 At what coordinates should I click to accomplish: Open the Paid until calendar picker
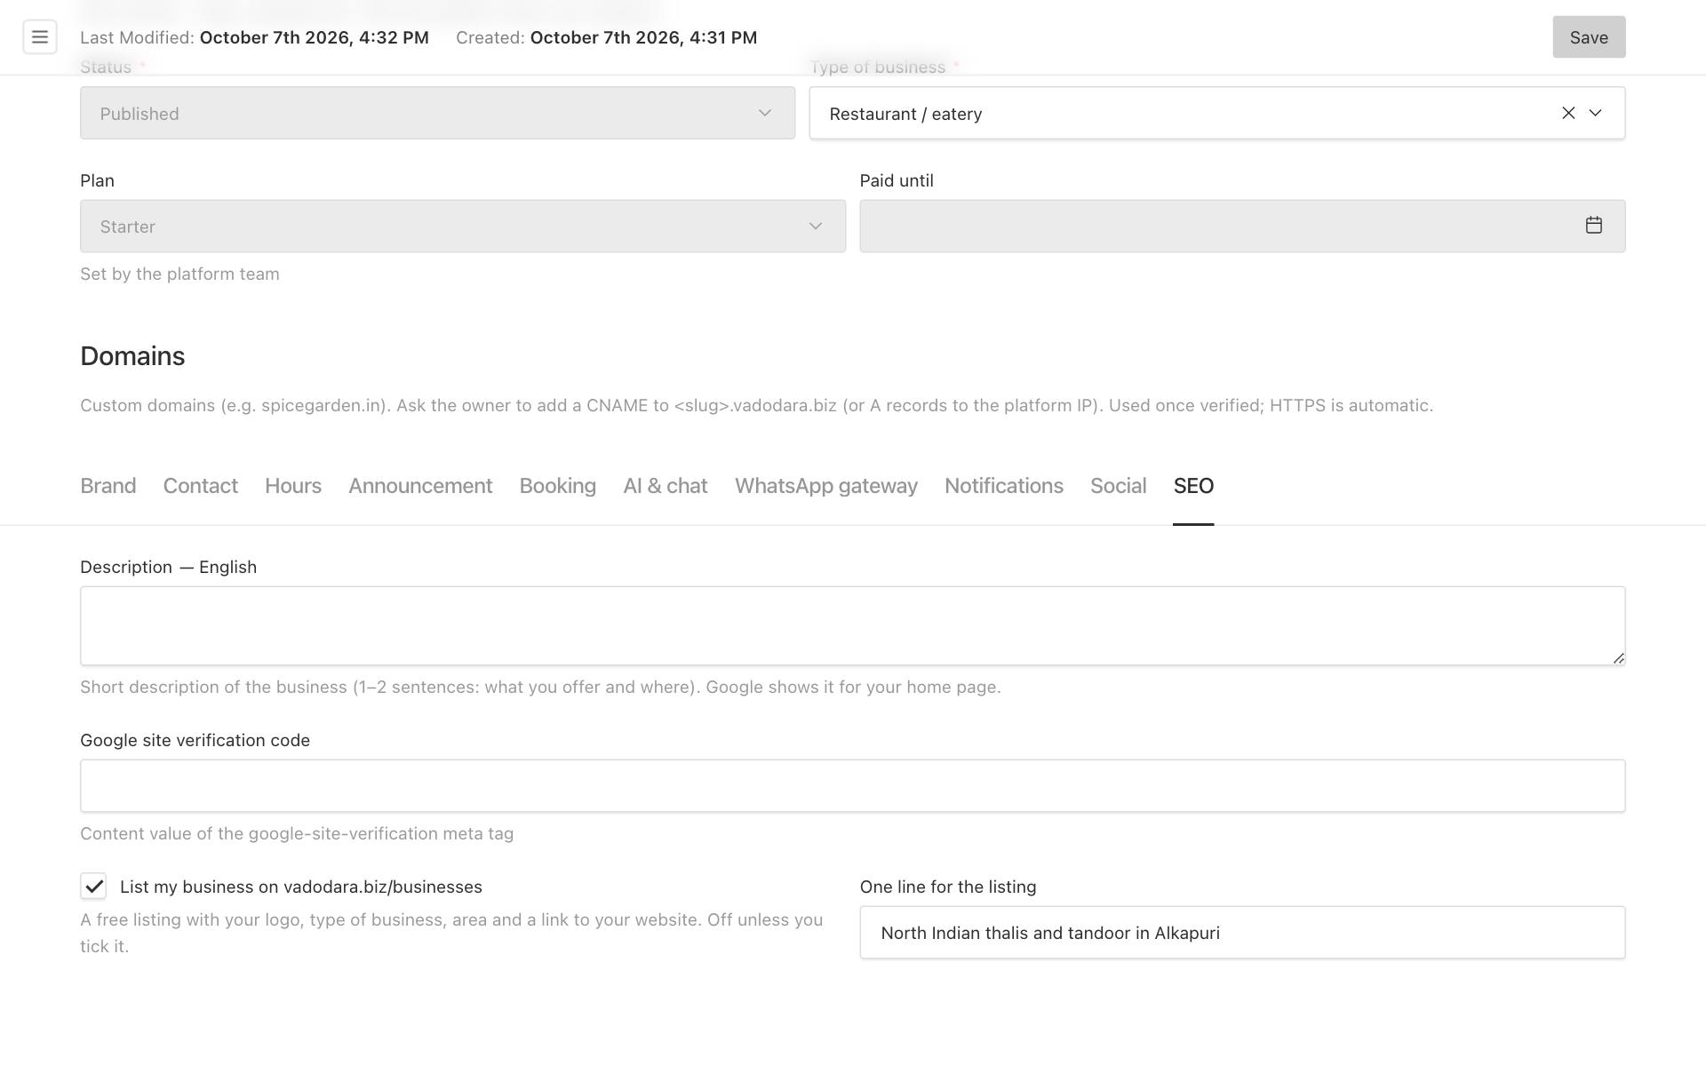pos(1594,226)
